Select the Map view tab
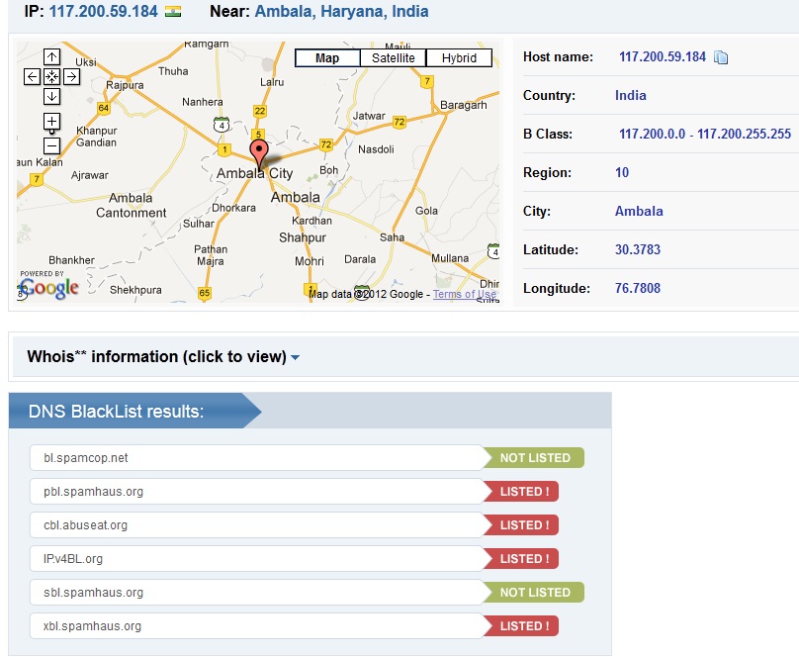The image size is (799, 657). pyautogui.click(x=327, y=58)
